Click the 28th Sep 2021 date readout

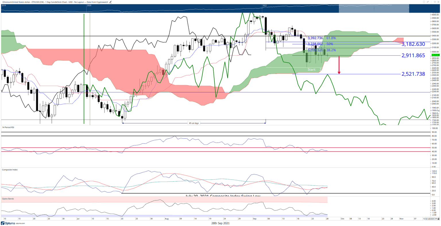(220, 223)
